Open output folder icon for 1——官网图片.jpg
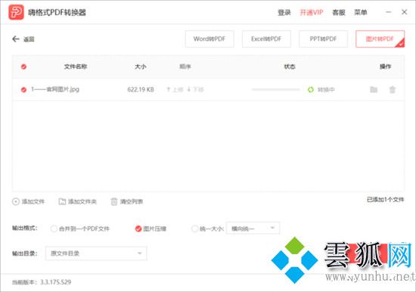This screenshot has width=416, height=292. pos(374,89)
